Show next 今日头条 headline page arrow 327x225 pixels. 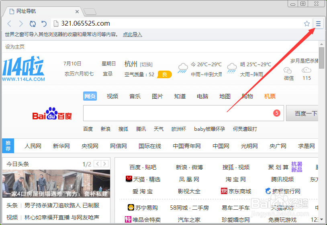point(105,164)
